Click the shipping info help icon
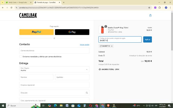Image resolution: width=173 pixels, height=108 pixels. tap(104, 56)
